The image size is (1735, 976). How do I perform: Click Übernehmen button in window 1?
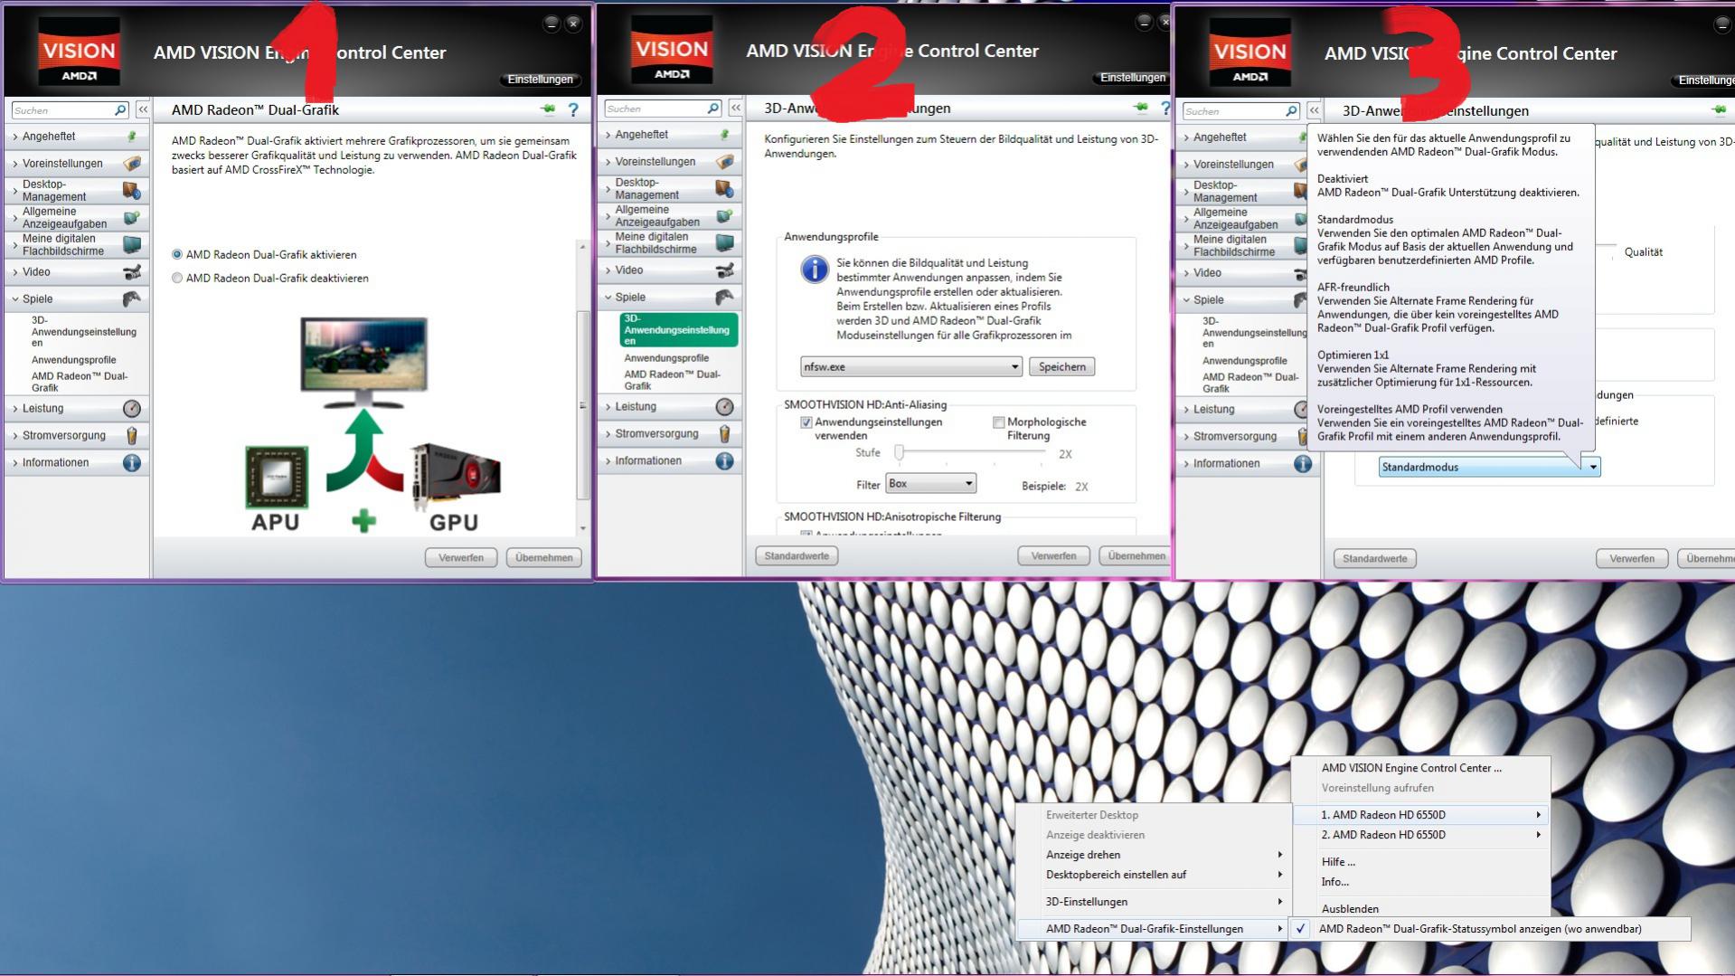point(543,558)
